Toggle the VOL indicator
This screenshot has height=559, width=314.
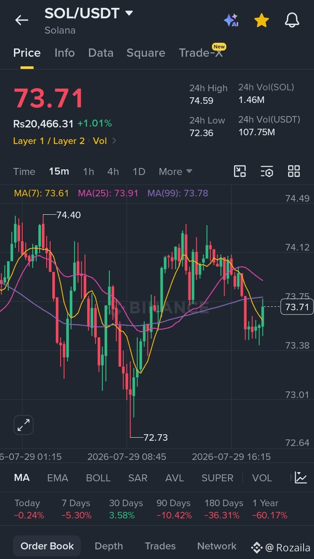click(x=262, y=478)
